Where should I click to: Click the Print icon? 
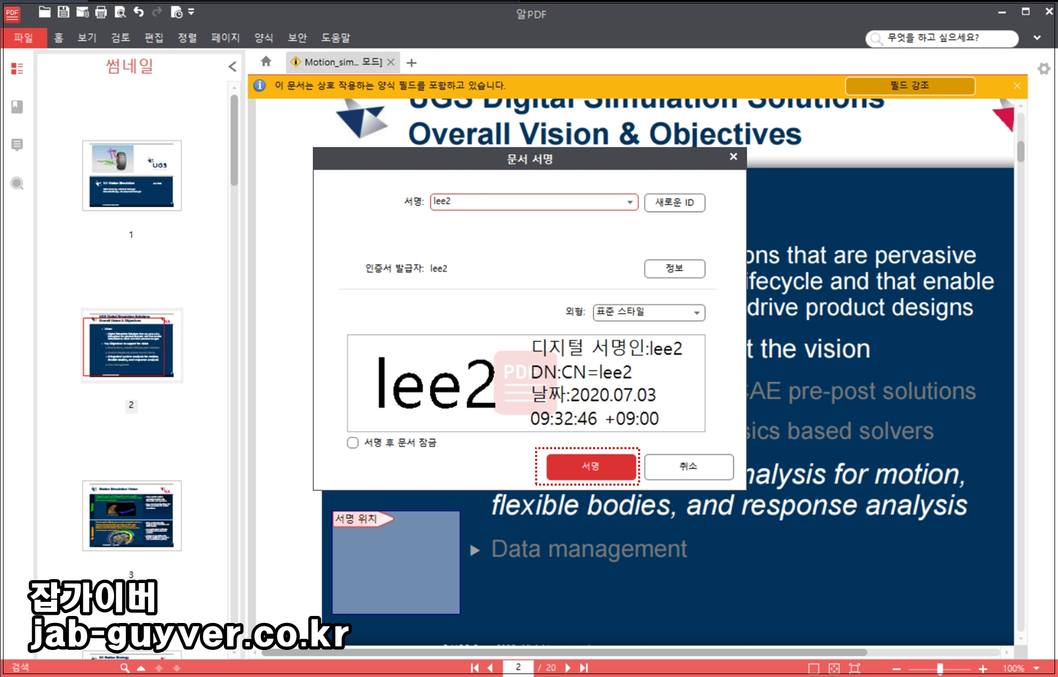pyautogui.click(x=101, y=12)
